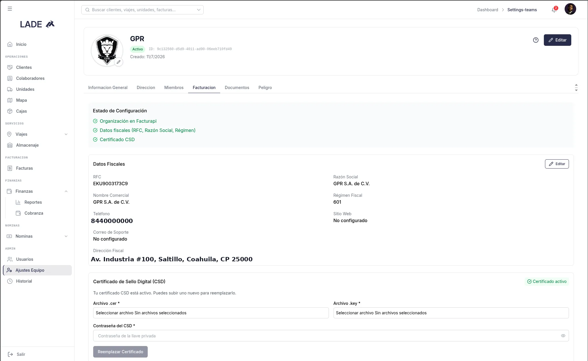The image size is (588, 361).
Task: Toggle the hamburger sidebar menu icon
Action: click(x=10, y=9)
